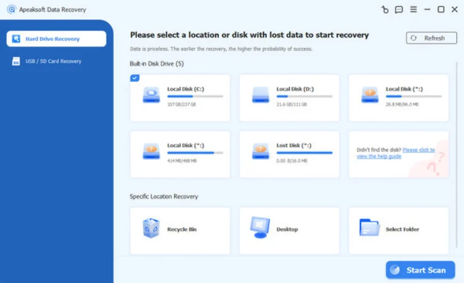Click the Local Disk (C:) usage bar
Image resolution: width=464 pixels, height=283 pixels.
tap(195, 96)
